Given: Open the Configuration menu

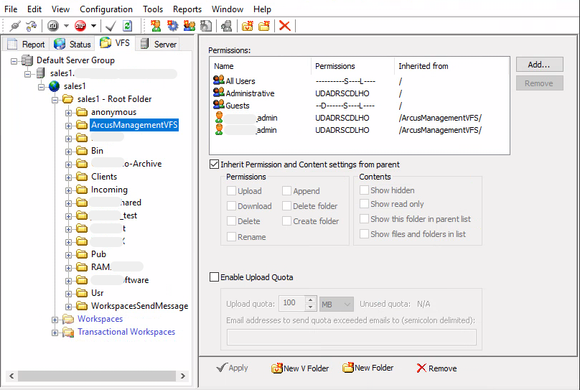Looking at the screenshot, I should coord(106,9).
